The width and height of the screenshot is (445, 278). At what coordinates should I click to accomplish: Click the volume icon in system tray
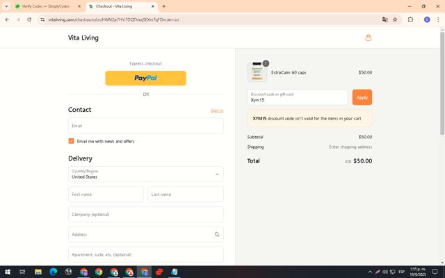point(385,272)
